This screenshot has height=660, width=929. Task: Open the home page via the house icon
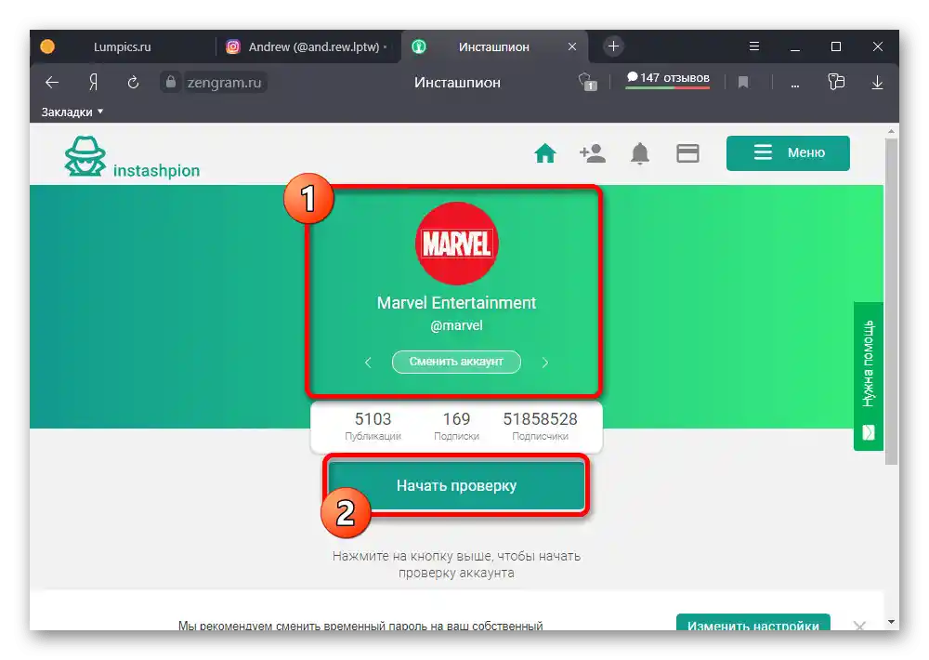click(545, 152)
